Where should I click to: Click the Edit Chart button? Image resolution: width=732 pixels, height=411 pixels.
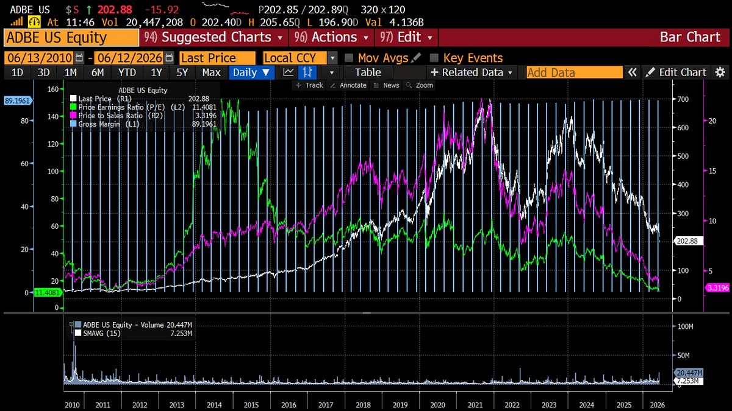676,72
